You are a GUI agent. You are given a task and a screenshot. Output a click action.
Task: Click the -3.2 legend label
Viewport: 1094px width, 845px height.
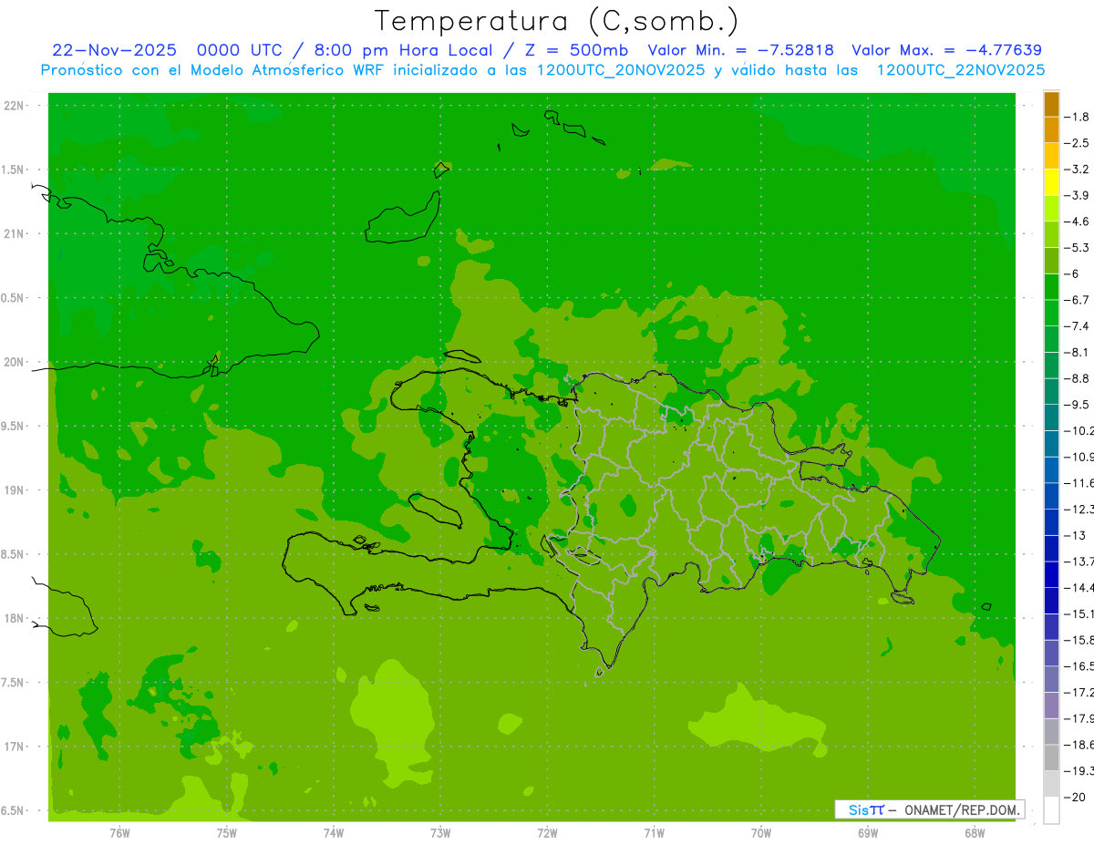1076,170
